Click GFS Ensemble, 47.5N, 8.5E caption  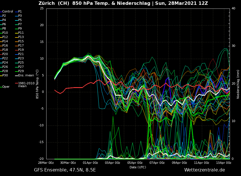click(65, 170)
